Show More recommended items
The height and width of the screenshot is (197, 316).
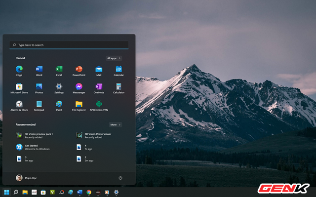pos(116,125)
